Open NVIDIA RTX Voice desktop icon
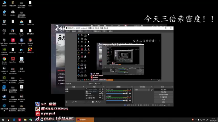 [4, 80]
